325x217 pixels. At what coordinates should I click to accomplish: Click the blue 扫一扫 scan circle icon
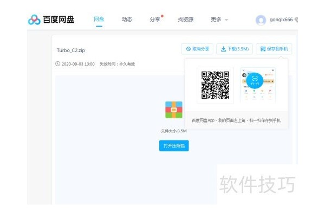(255, 81)
